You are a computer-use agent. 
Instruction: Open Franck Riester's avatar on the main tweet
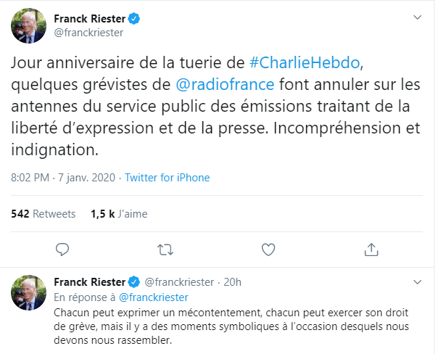(x=28, y=27)
